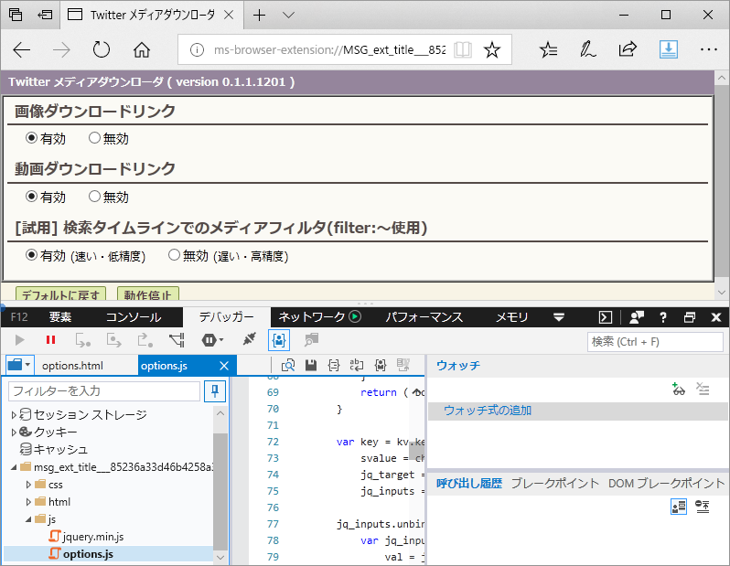730x566 pixels.
Task: Switch to ブレークポイント pane tab
Action: (x=555, y=484)
